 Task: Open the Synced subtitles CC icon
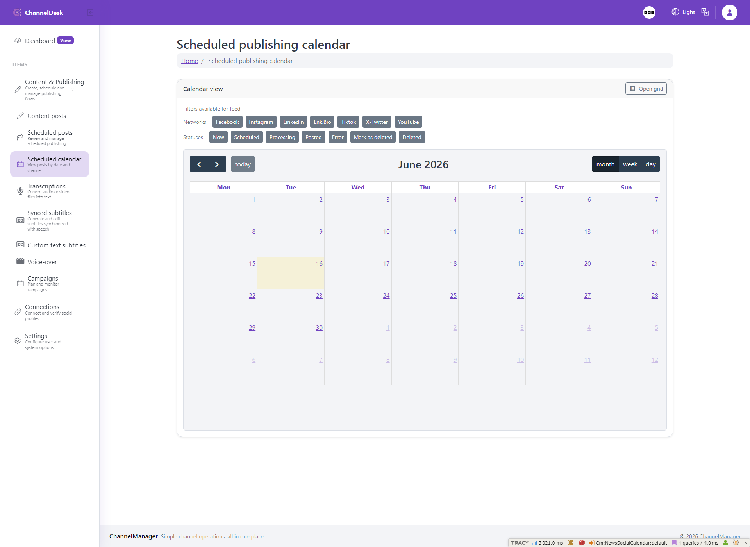point(20,220)
